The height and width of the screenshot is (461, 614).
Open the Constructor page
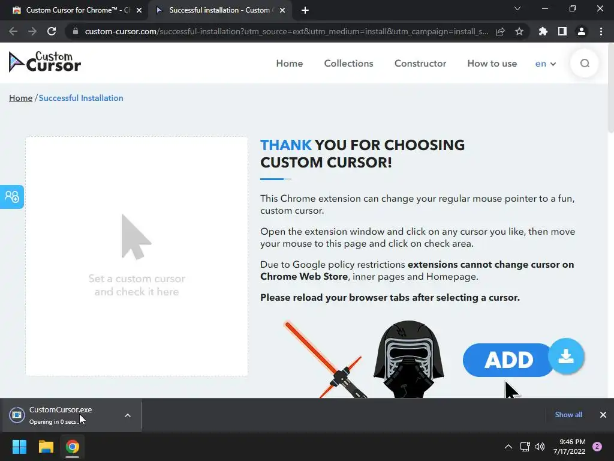[420, 64]
